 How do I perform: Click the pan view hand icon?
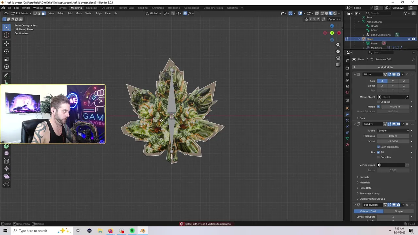[338, 51]
